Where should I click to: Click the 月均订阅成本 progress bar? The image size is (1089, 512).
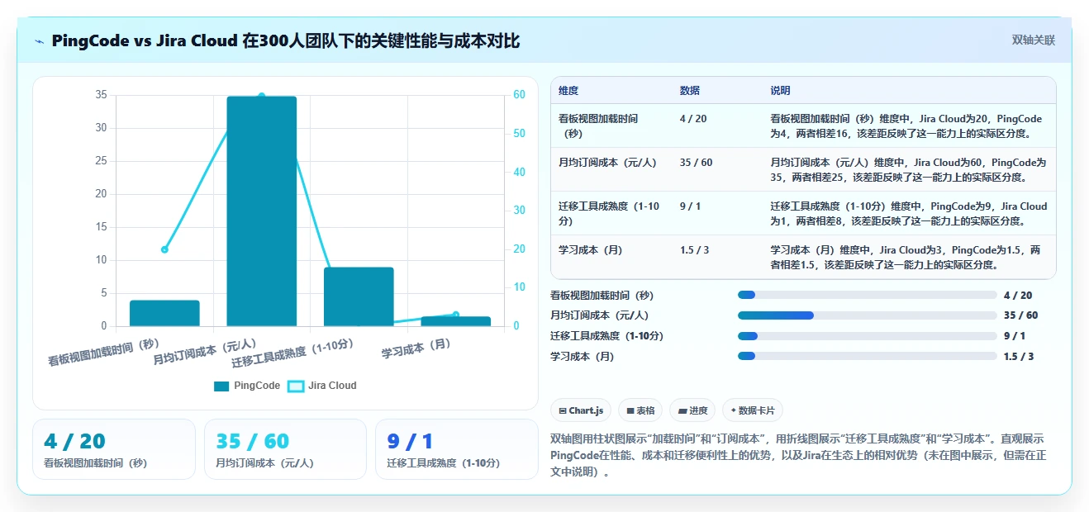coord(867,315)
